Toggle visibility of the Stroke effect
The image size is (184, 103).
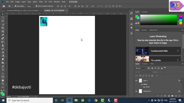144,87
